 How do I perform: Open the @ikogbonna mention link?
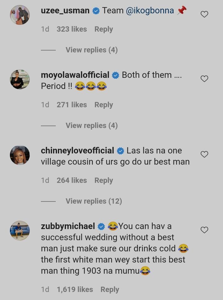[x=150, y=11]
